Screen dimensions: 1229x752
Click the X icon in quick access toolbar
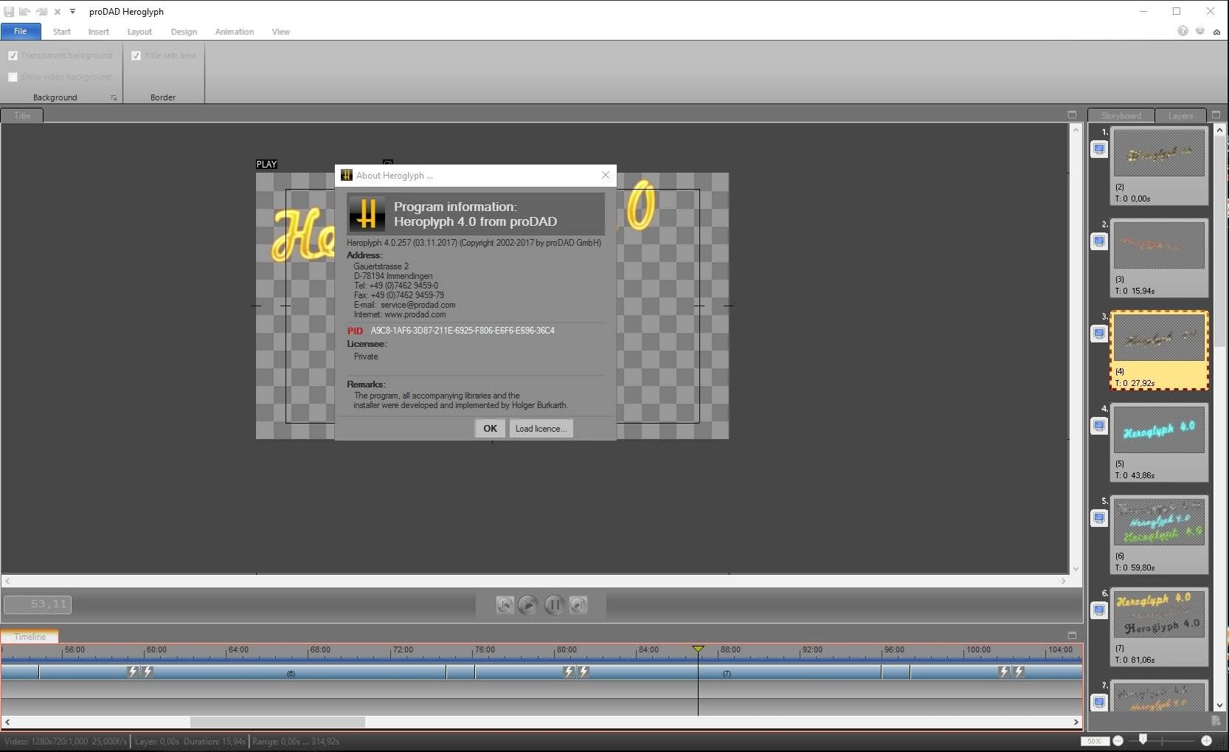(58, 12)
